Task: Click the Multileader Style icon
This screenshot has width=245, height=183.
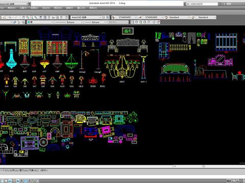Action: pos(193,17)
